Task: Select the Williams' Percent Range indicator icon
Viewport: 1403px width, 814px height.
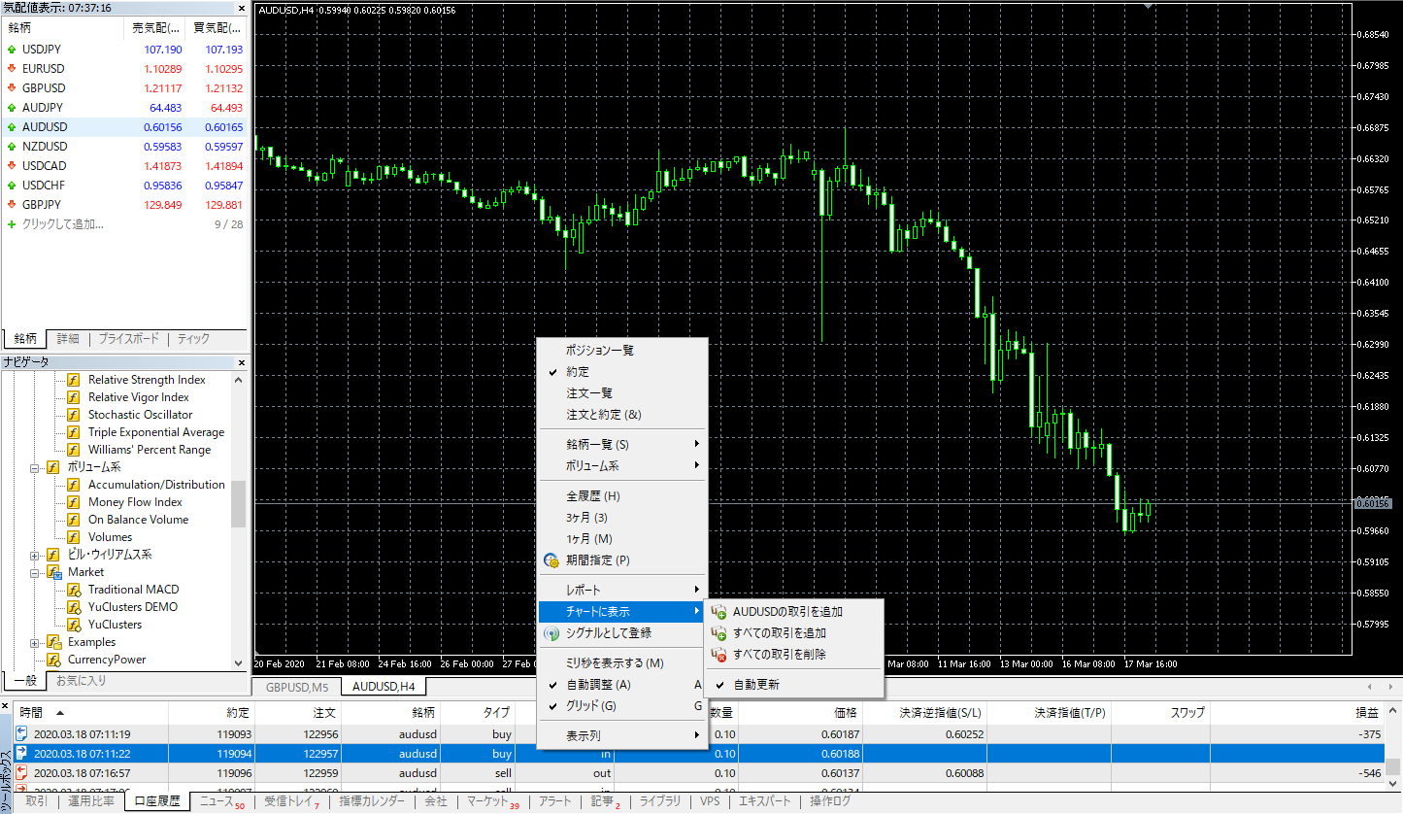Action: click(73, 450)
